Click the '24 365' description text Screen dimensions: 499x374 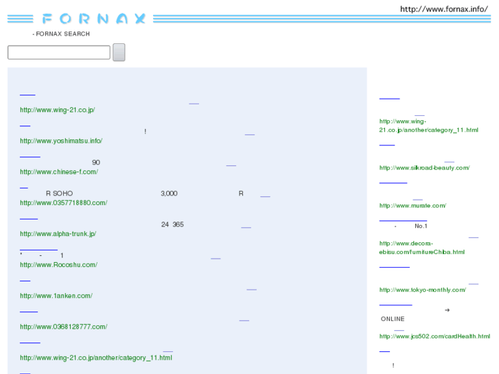click(x=172, y=224)
